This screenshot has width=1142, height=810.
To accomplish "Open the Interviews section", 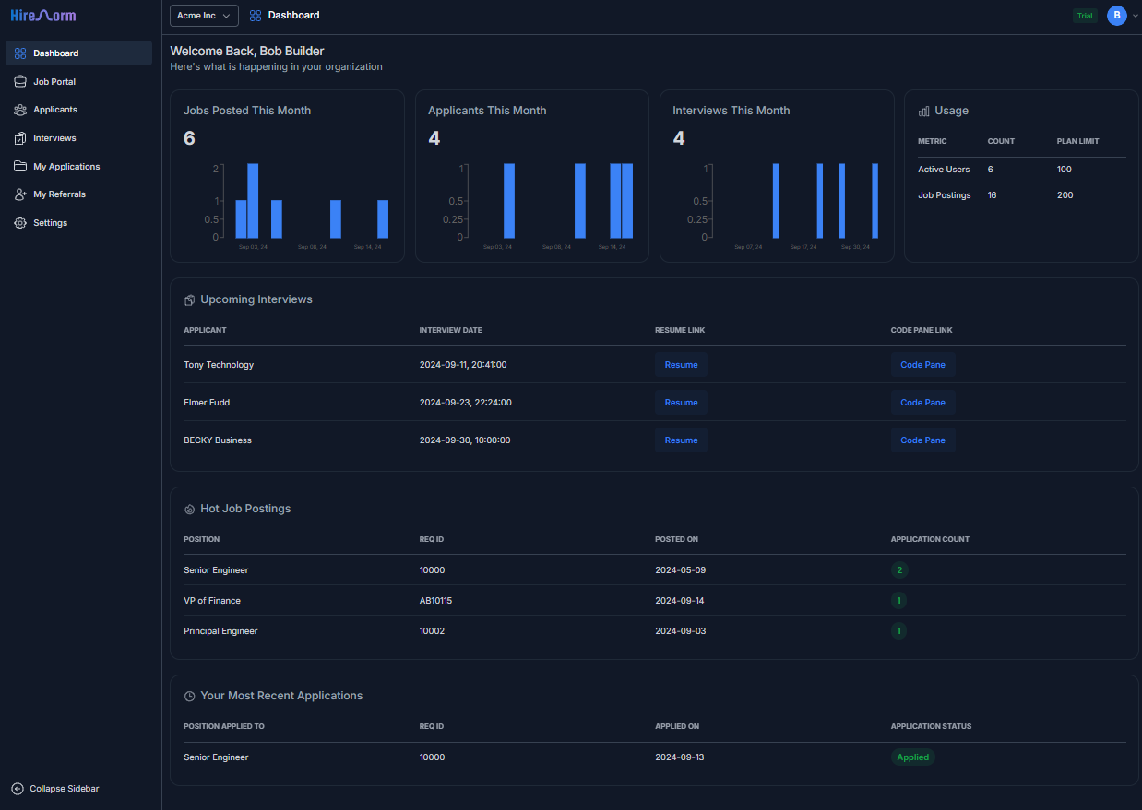I will click(79, 138).
